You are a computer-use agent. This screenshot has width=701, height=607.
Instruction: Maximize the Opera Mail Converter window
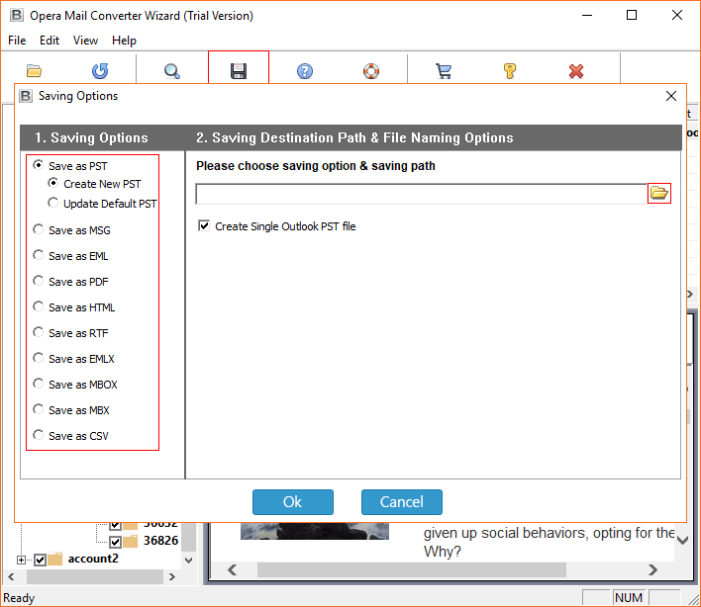(632, 15)
